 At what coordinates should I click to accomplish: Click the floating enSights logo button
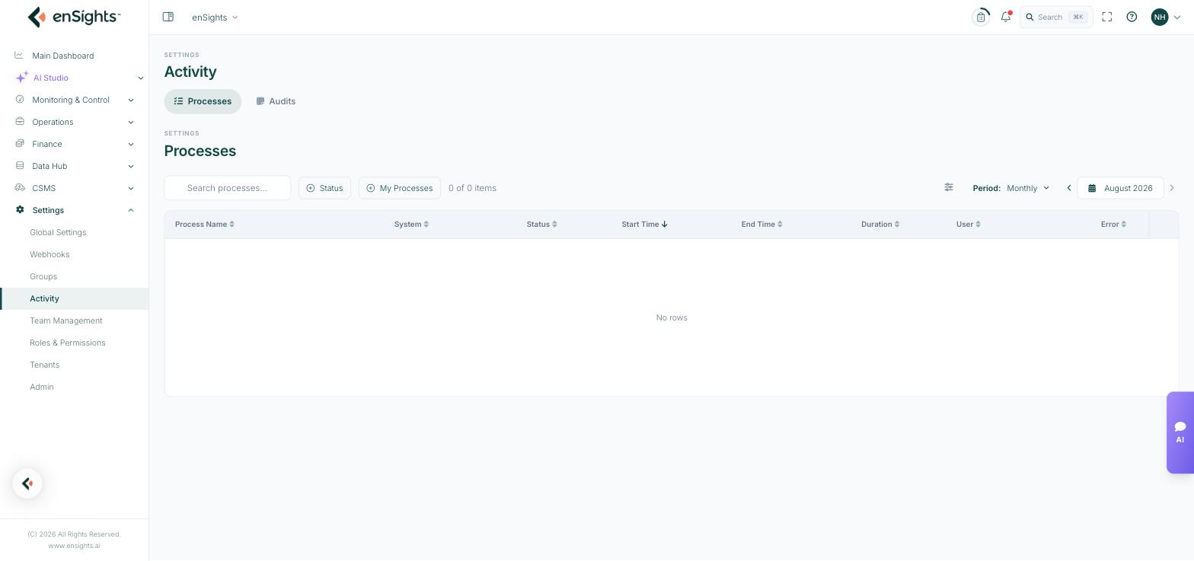click(x=27, y=483)
